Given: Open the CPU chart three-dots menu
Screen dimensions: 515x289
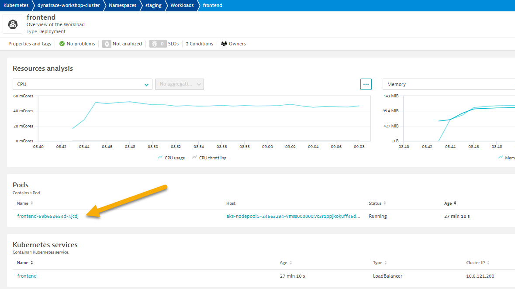Looking at the screenshot, I should pos(366,84).
